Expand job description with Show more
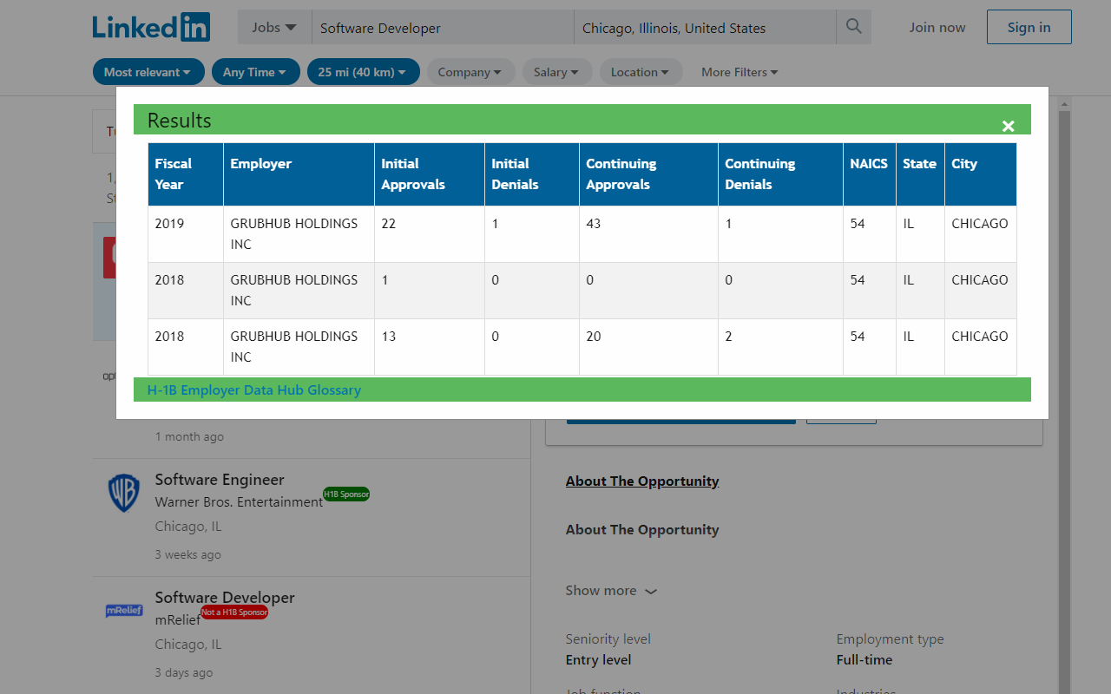The image size is (1111, 694). point(611,591)
